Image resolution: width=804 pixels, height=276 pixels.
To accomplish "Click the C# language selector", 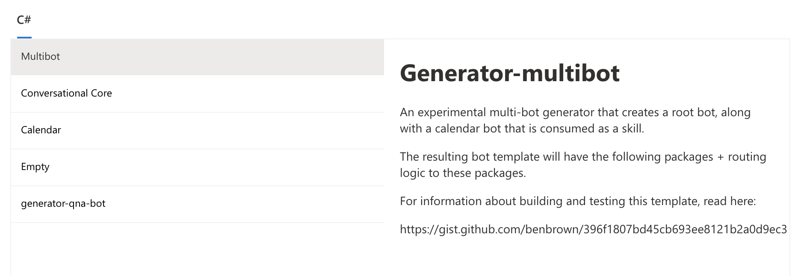I will [x=23, y=19].
